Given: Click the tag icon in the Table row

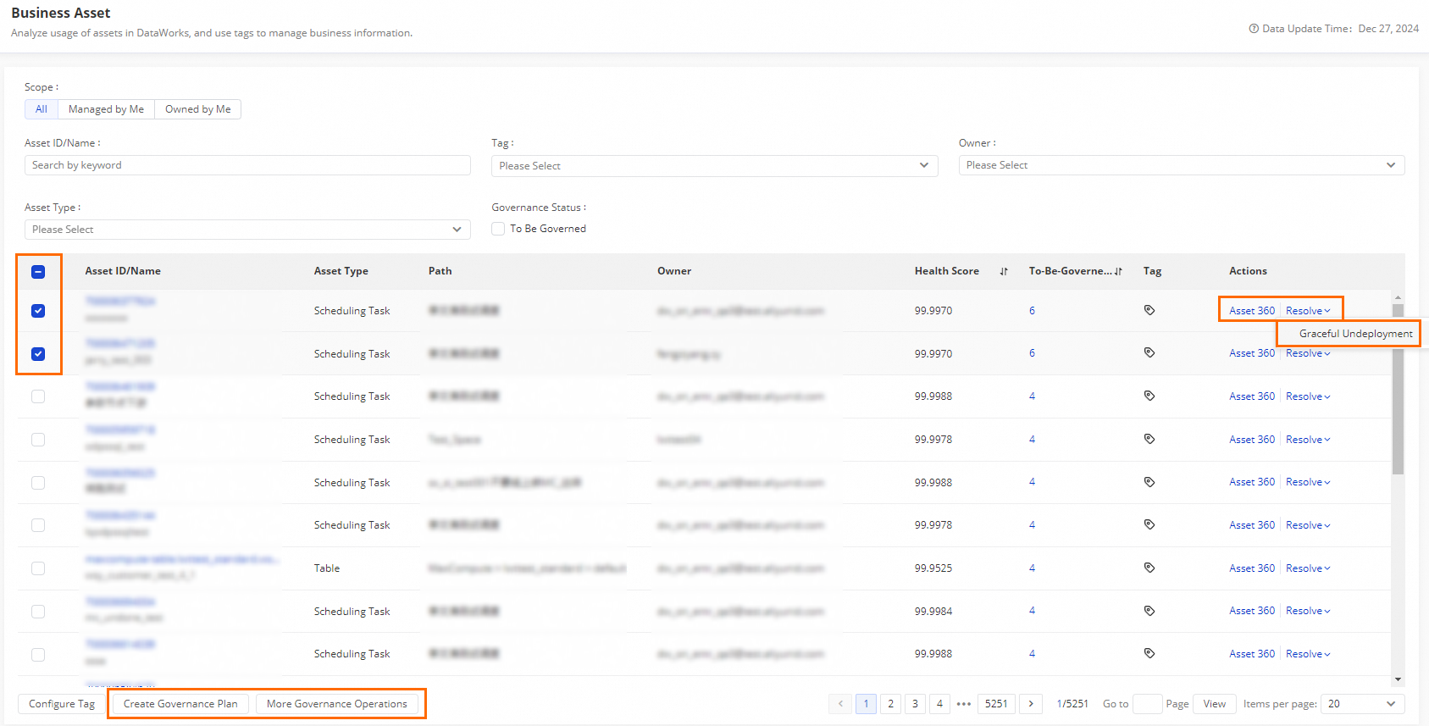Looking at the screenshot, I should point(1149,568).
